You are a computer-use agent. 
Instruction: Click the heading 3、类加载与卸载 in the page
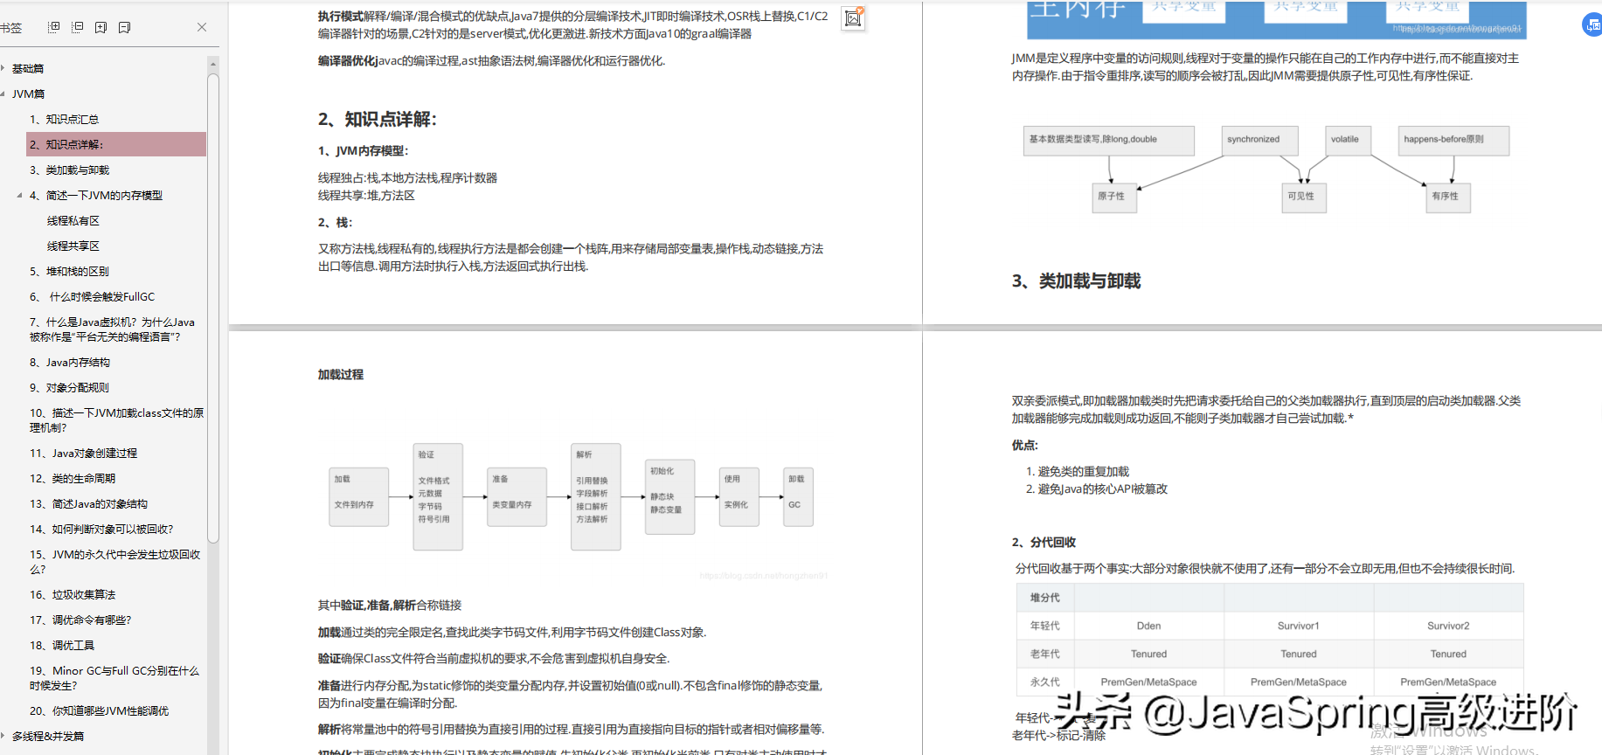point(1077,281)
